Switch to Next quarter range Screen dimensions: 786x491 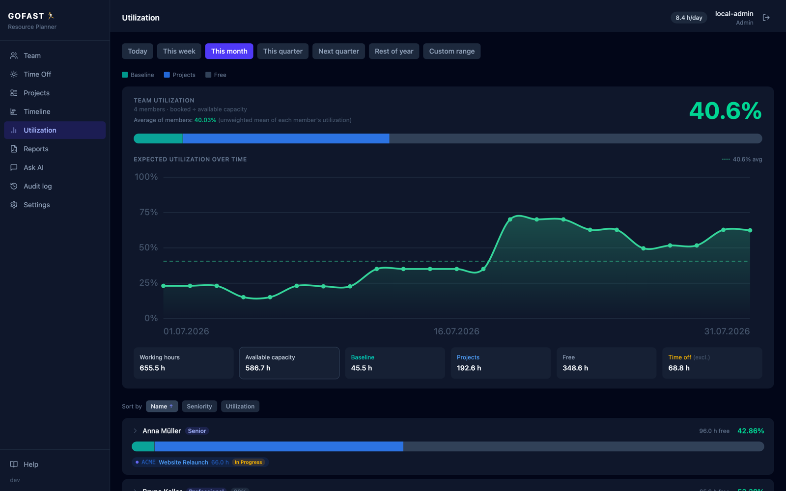(338, 51)
